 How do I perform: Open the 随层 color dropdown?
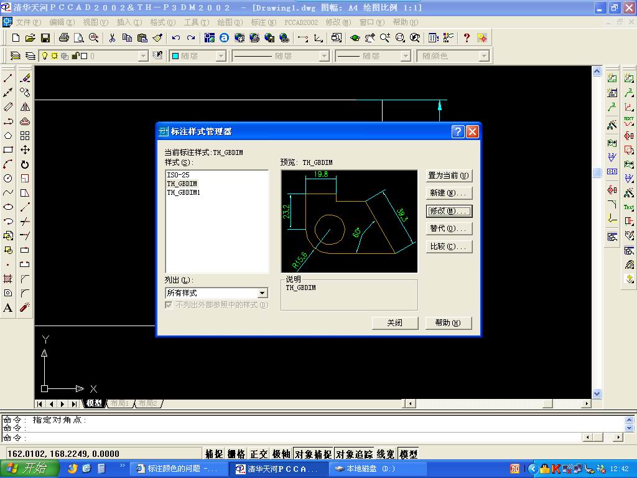(221, 55)
